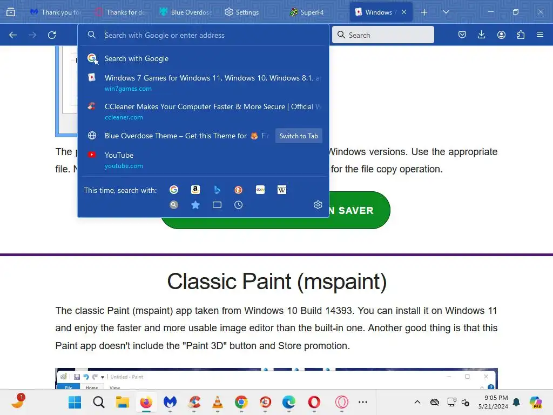The width and height of the screenshot is (553, 415).
Task: Open Save to Pocket icon
Action: [462, 35]
